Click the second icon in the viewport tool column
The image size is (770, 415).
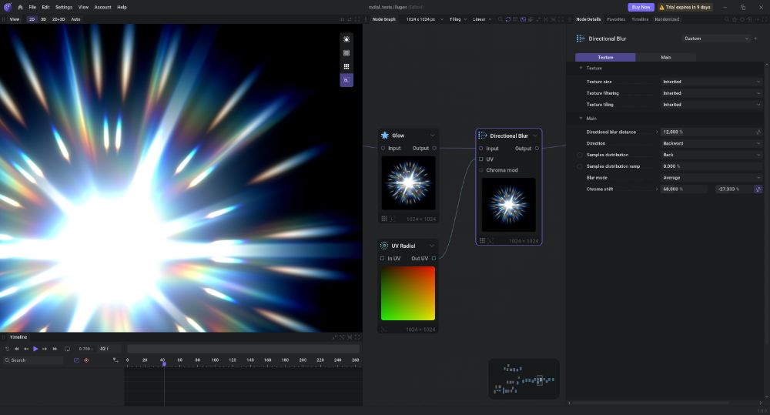coord(346,53)
